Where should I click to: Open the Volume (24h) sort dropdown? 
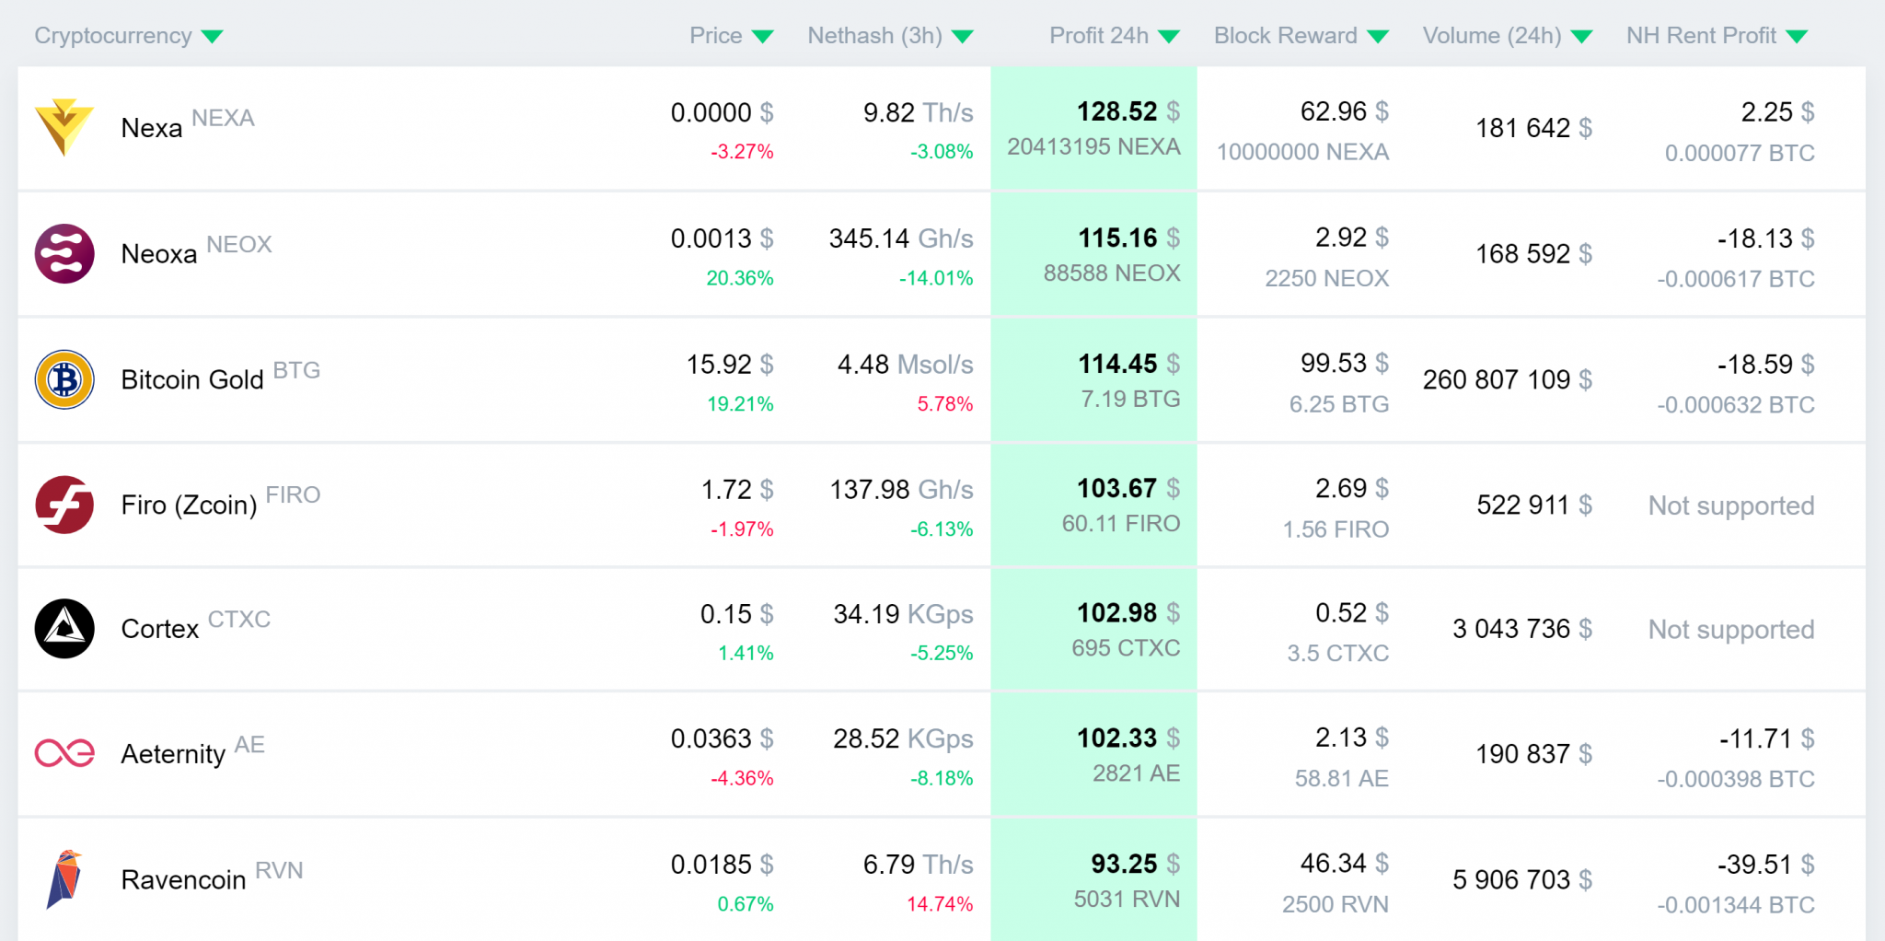(1584, 36)
